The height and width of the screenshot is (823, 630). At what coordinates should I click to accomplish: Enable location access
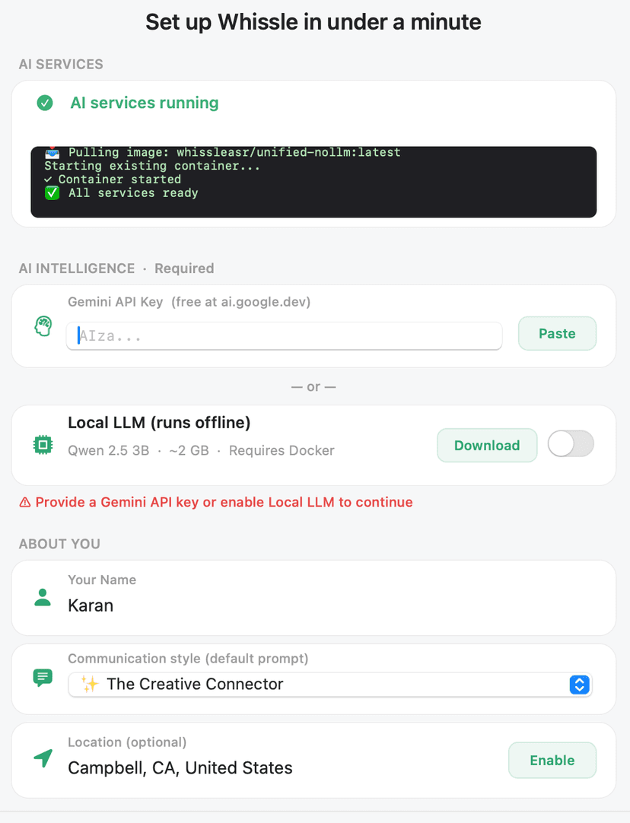pos(552,761)
